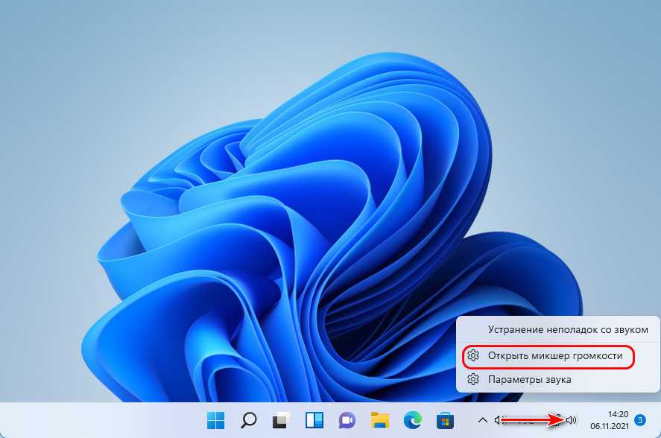Screen dimensions: 661x438
Task: Open Microsoft Store from the taskbar
Action: point(445,420)
